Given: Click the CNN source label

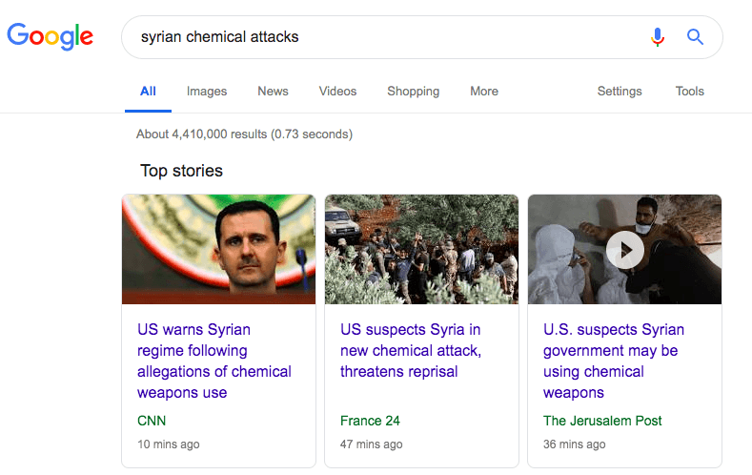Looking at the screenshot, I should [x=152, y=421].
